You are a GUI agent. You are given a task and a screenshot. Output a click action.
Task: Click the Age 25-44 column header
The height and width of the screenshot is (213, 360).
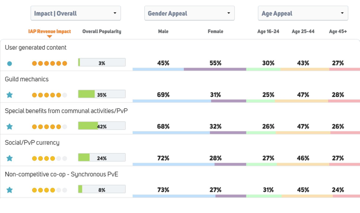pyautogui.click(x=303, y=31)
